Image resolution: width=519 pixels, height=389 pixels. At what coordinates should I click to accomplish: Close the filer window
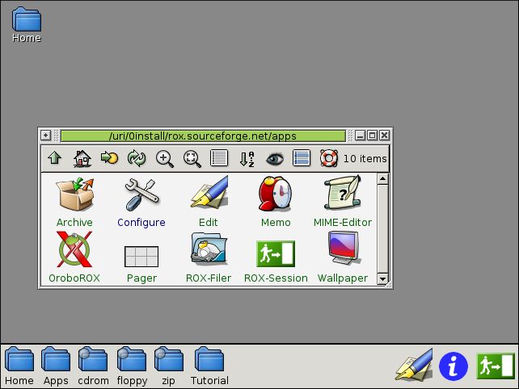coord(384,136)
